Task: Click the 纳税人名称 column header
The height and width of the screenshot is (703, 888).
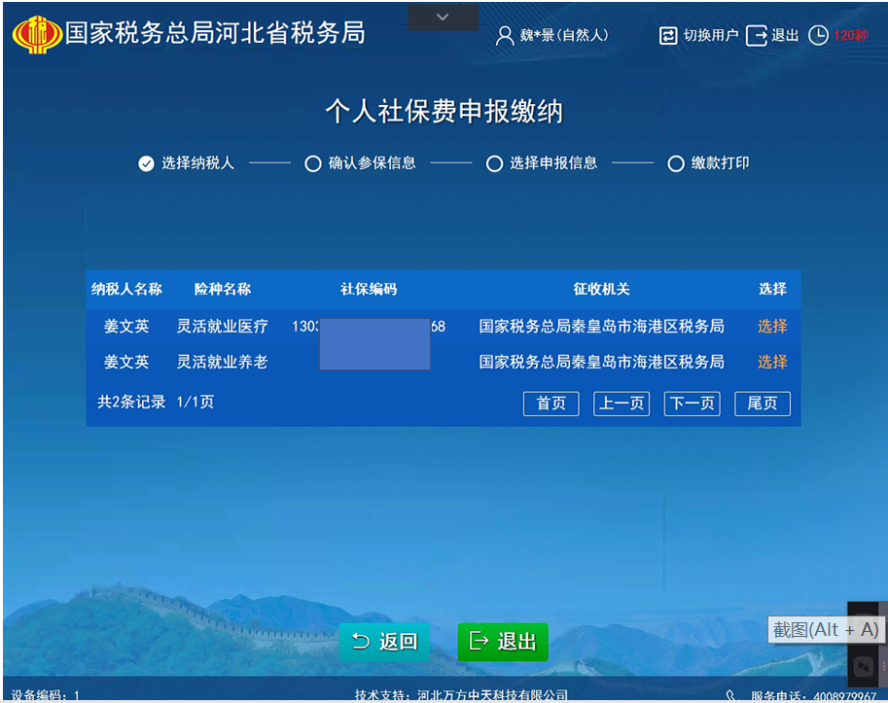Action: [126, 289]
